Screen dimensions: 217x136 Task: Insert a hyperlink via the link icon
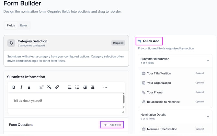[x=57, y=87]
